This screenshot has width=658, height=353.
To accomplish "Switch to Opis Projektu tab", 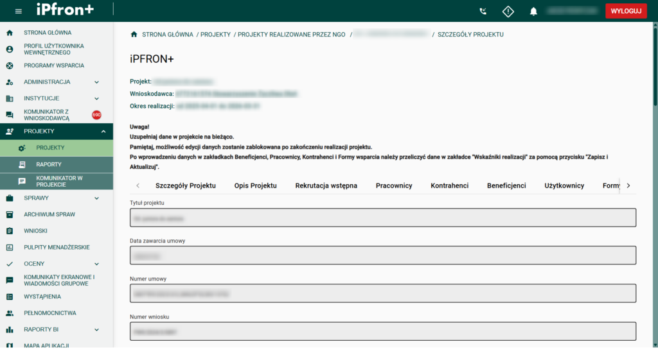I will 255,185.
